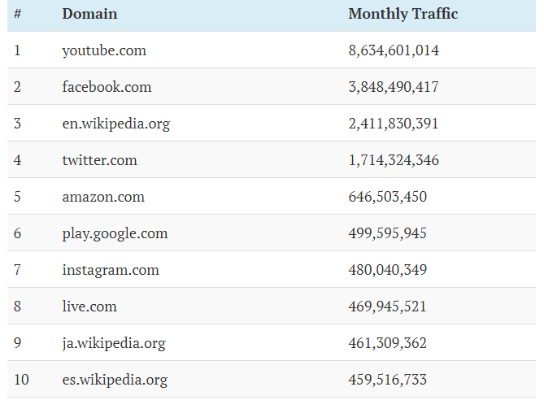Select the live.com domain cell
Screen dimensions: 544x400
pos(89,307)
